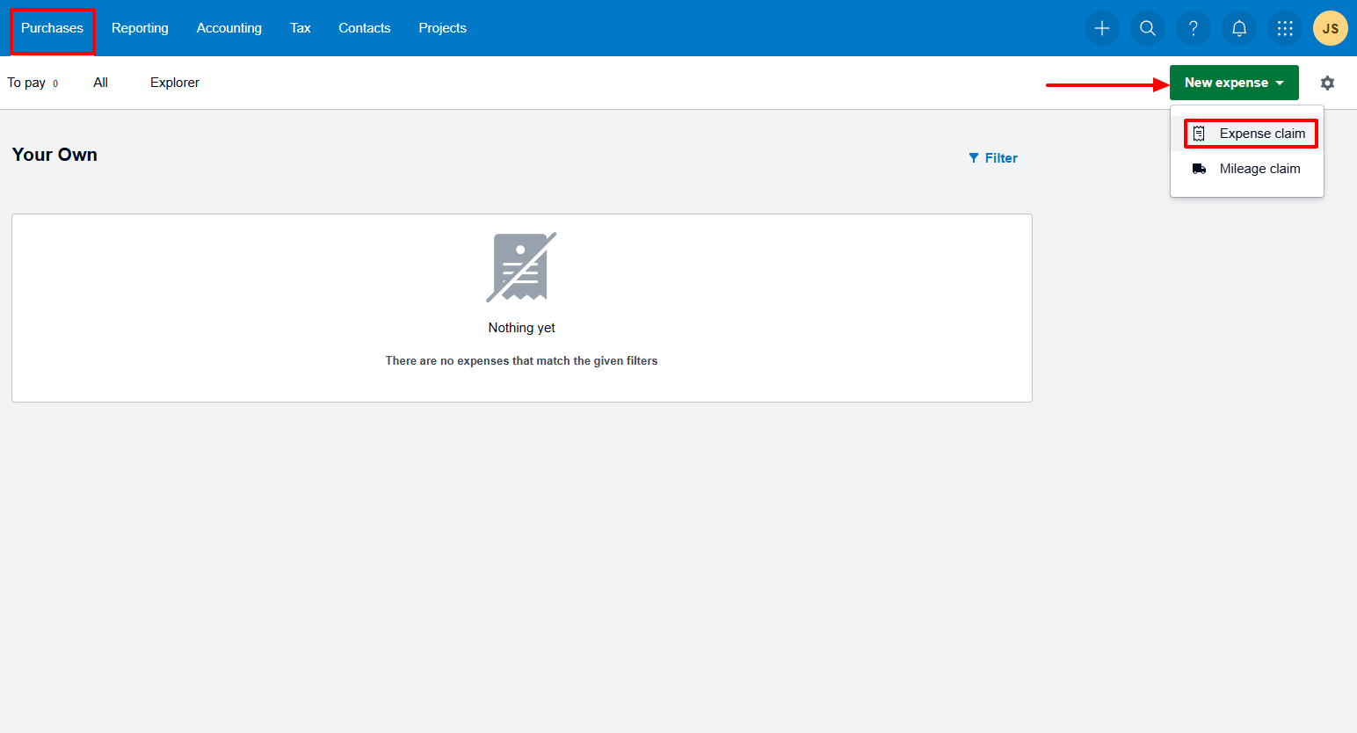Open the apps grid icon
This screenshot has height=733, width=1357.
1285,28
